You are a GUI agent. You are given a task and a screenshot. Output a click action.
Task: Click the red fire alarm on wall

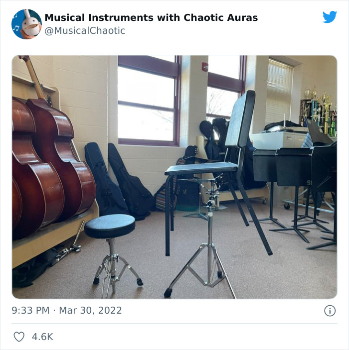pos(205,67)
